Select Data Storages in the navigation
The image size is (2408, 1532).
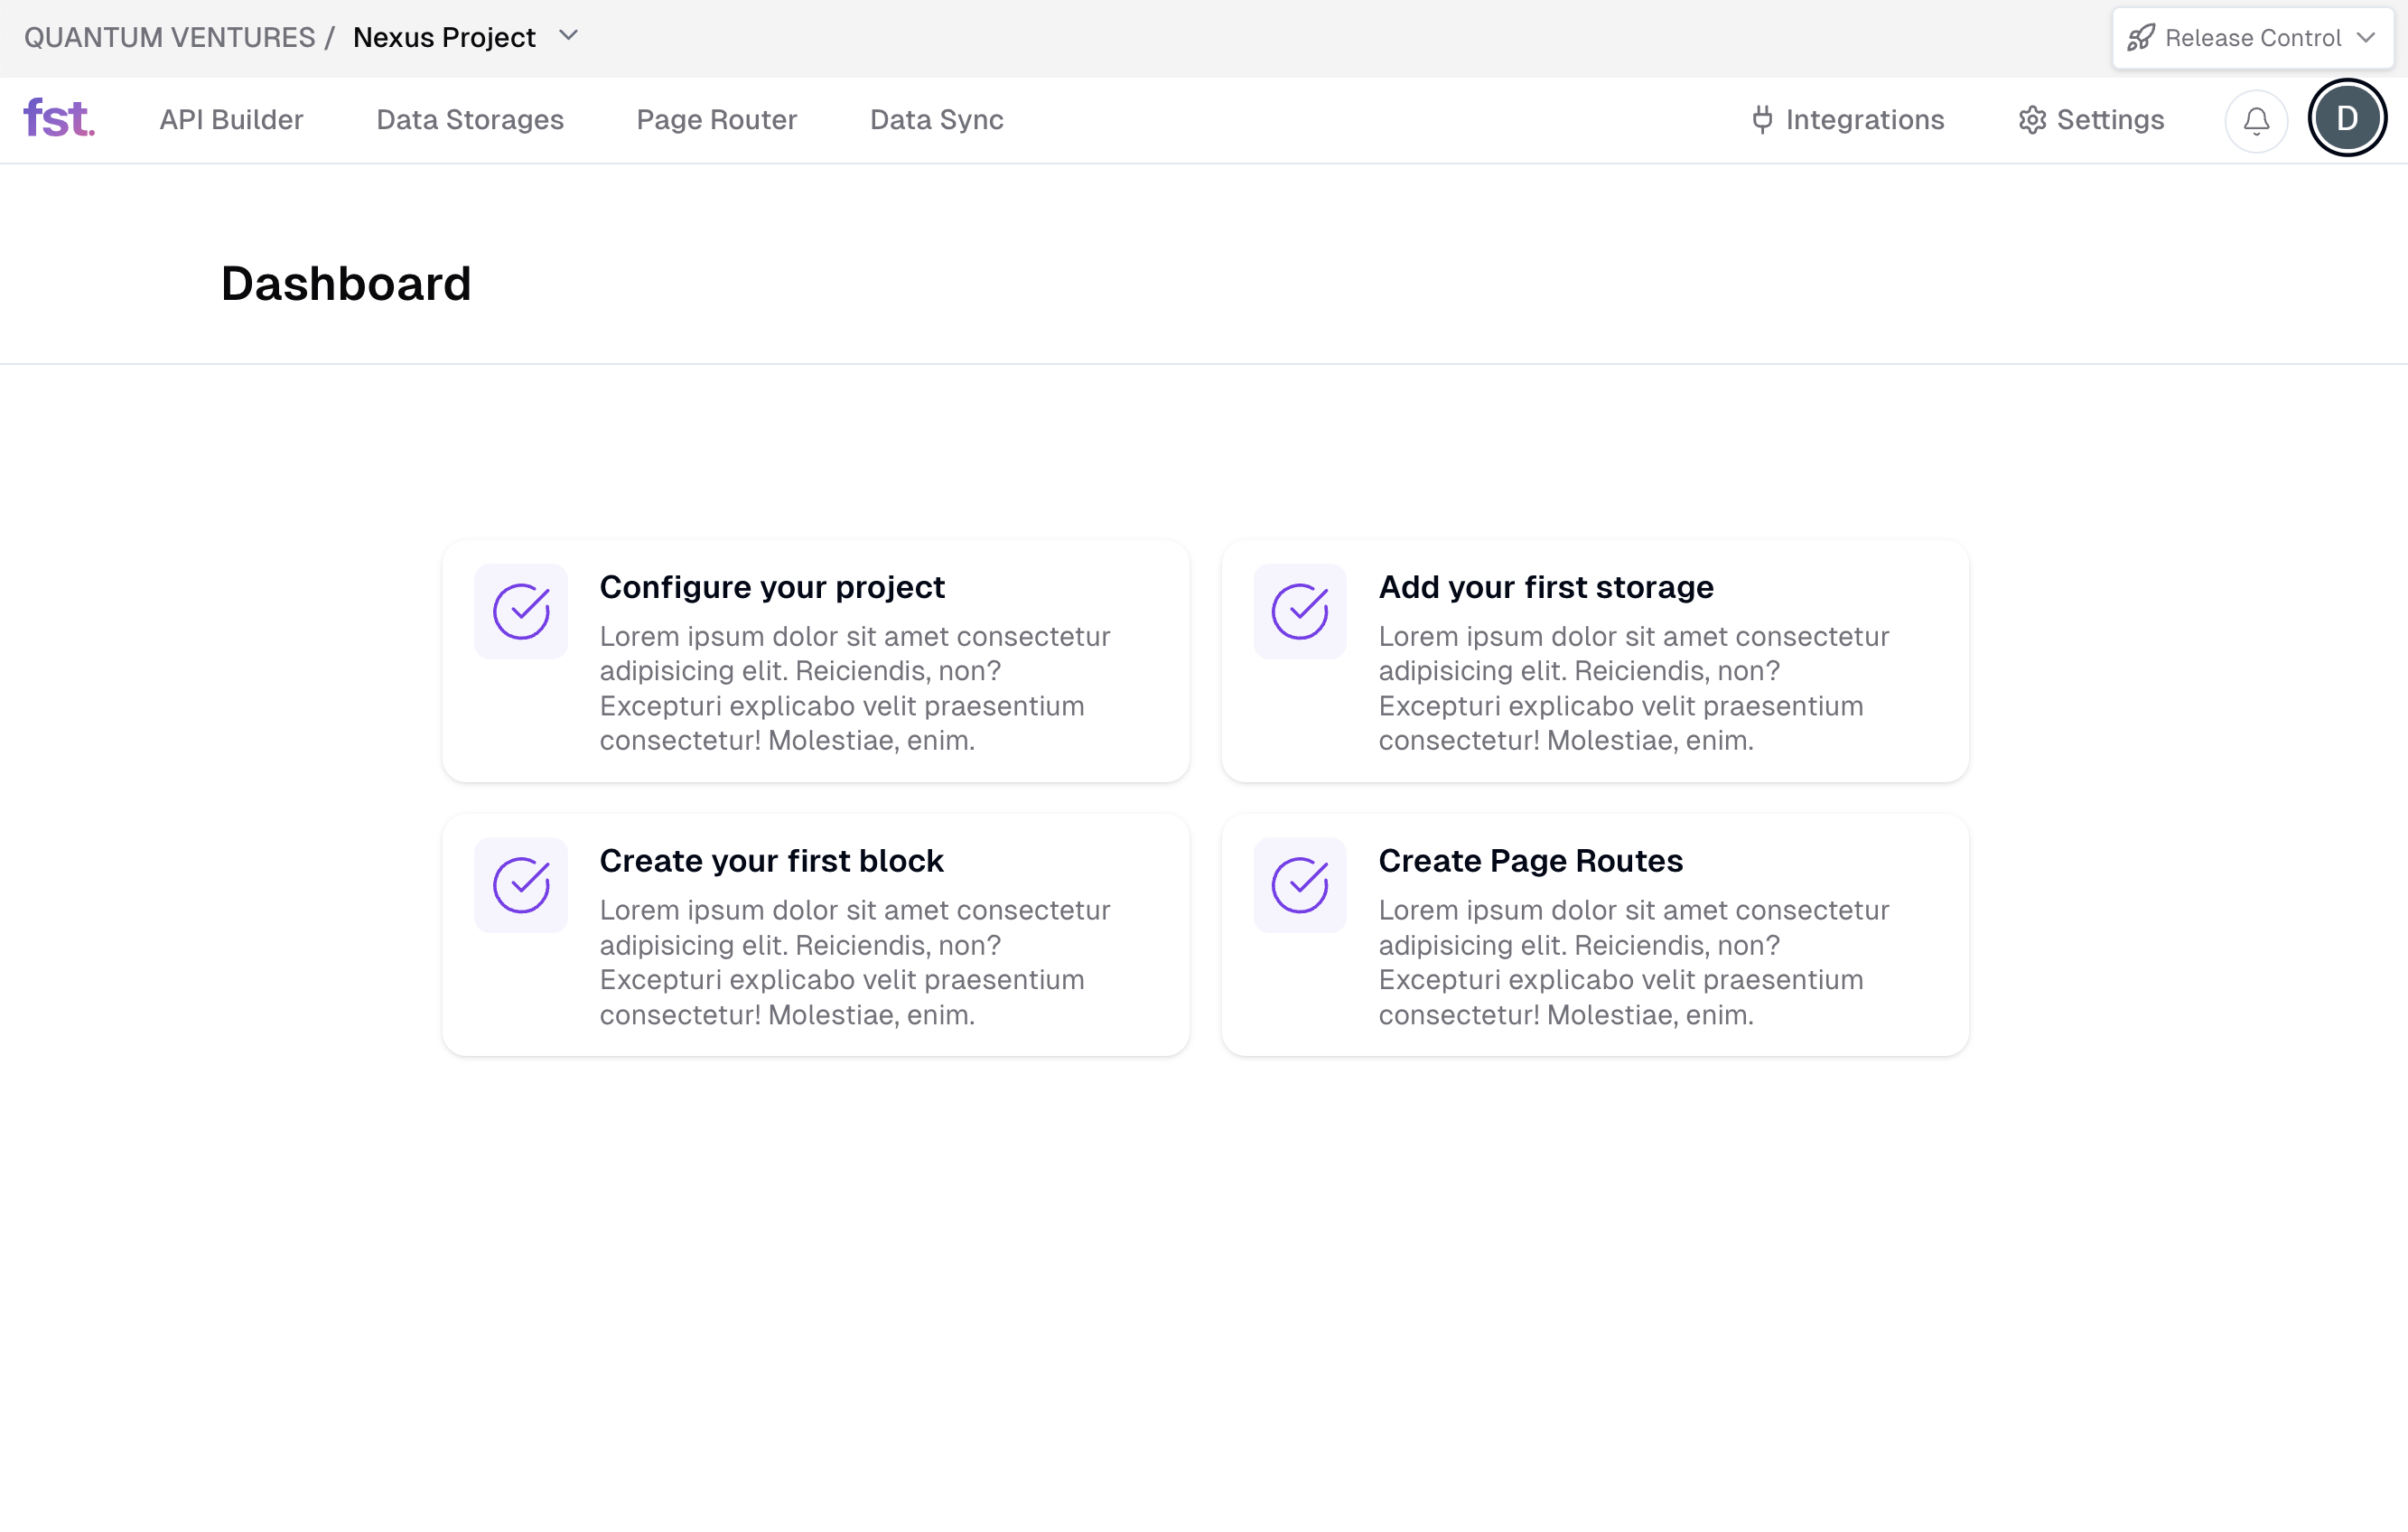coord(470,119)
